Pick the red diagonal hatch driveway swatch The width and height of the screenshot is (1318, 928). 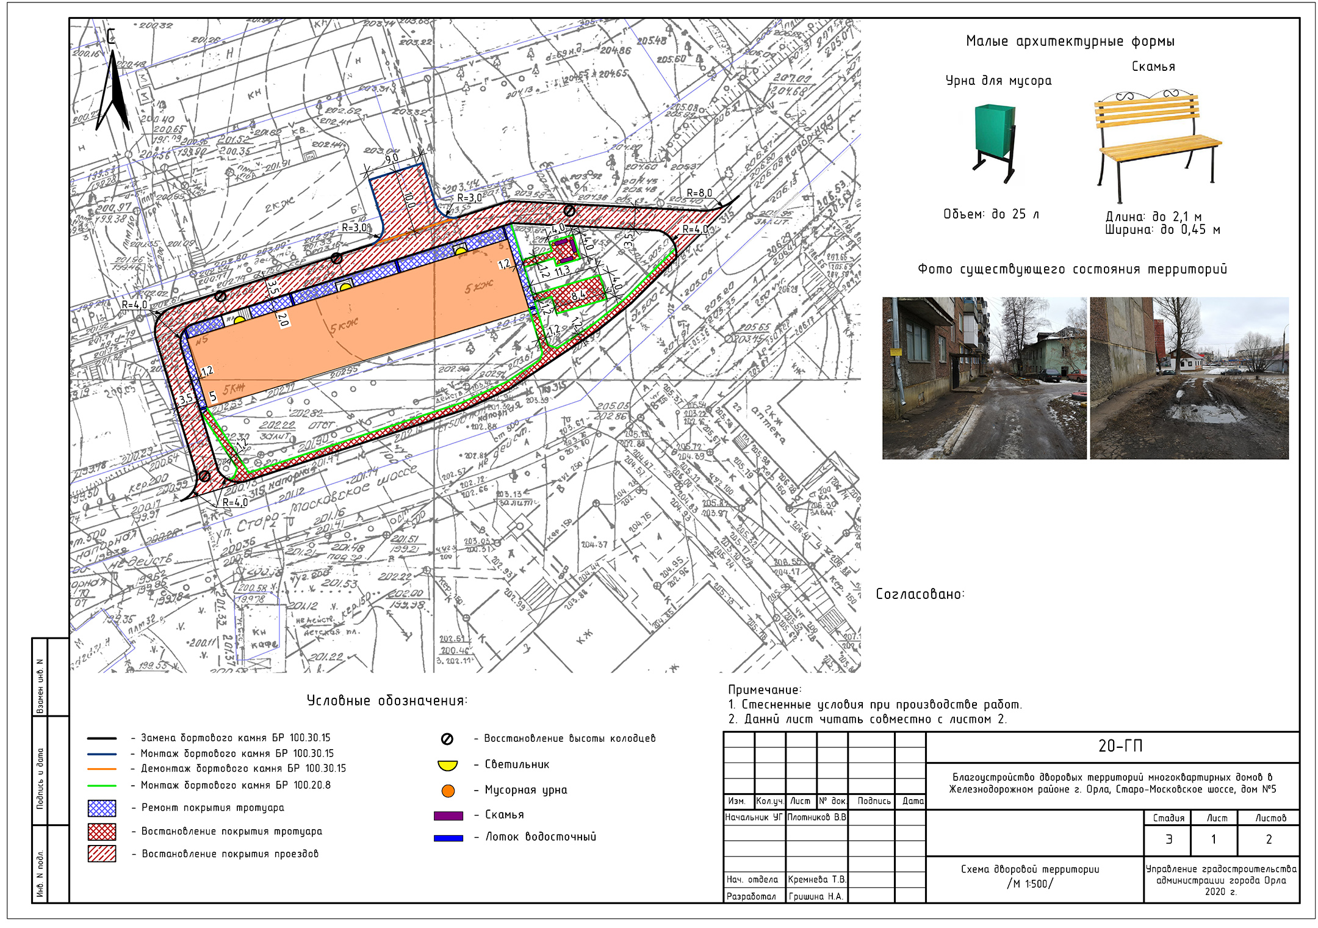102,854
